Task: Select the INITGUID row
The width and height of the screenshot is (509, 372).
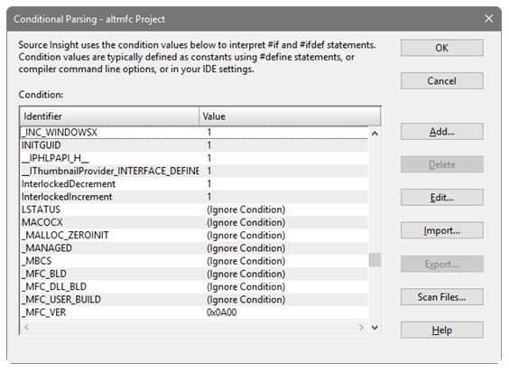Action: tap(194, 145)
